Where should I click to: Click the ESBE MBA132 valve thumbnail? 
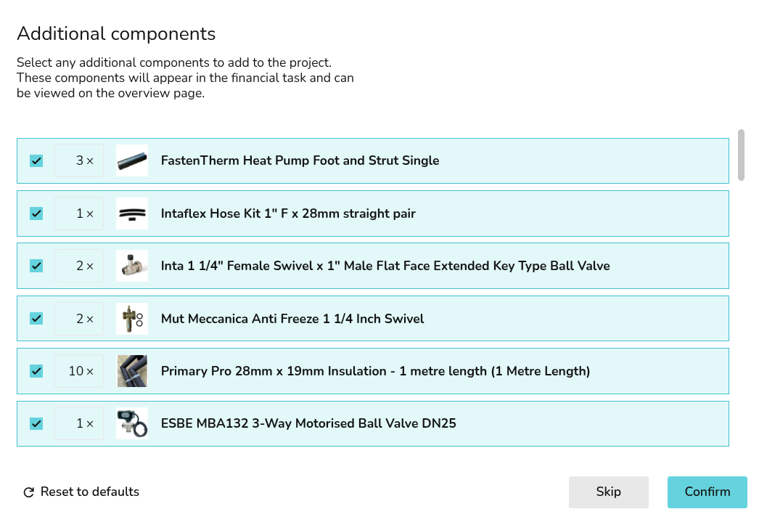132,423
